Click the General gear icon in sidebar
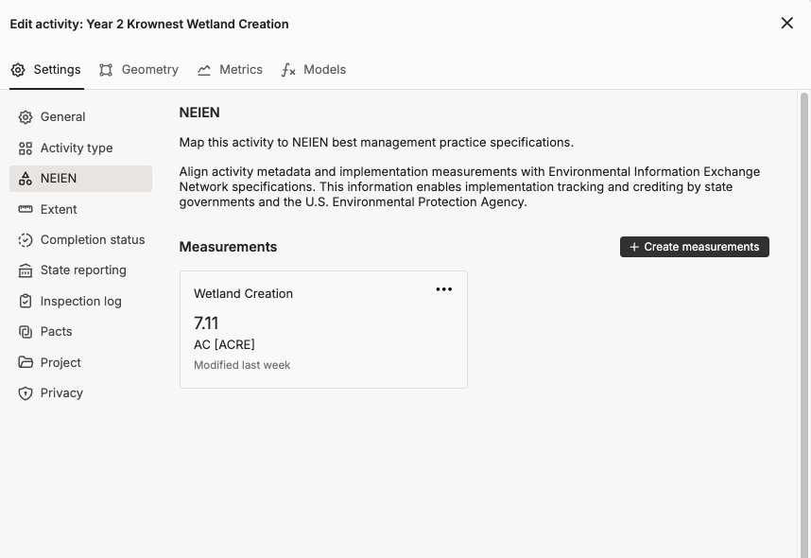The width and height of the screenshot is (811, 558). pyautogui.click(x=26, y=117)
